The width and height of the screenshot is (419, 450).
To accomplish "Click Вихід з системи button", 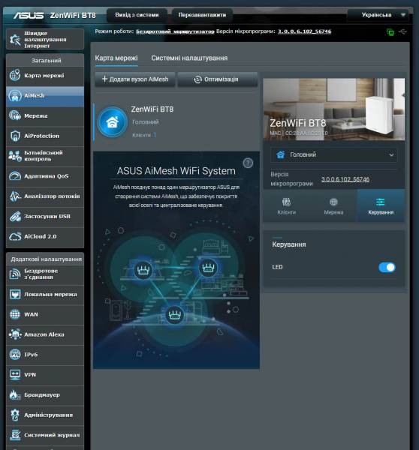I will (137, 15).
